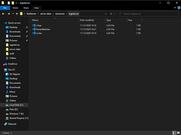Click the 7 KB size of sv.lua
The width and height of the screenshot is (181, 135).
[x=138, y=33]
